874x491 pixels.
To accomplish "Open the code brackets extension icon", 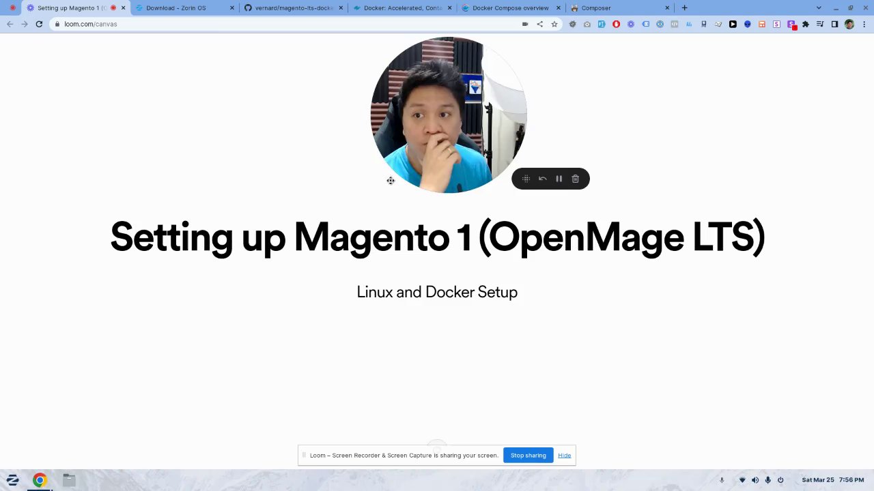I will (x=674, y=24).
